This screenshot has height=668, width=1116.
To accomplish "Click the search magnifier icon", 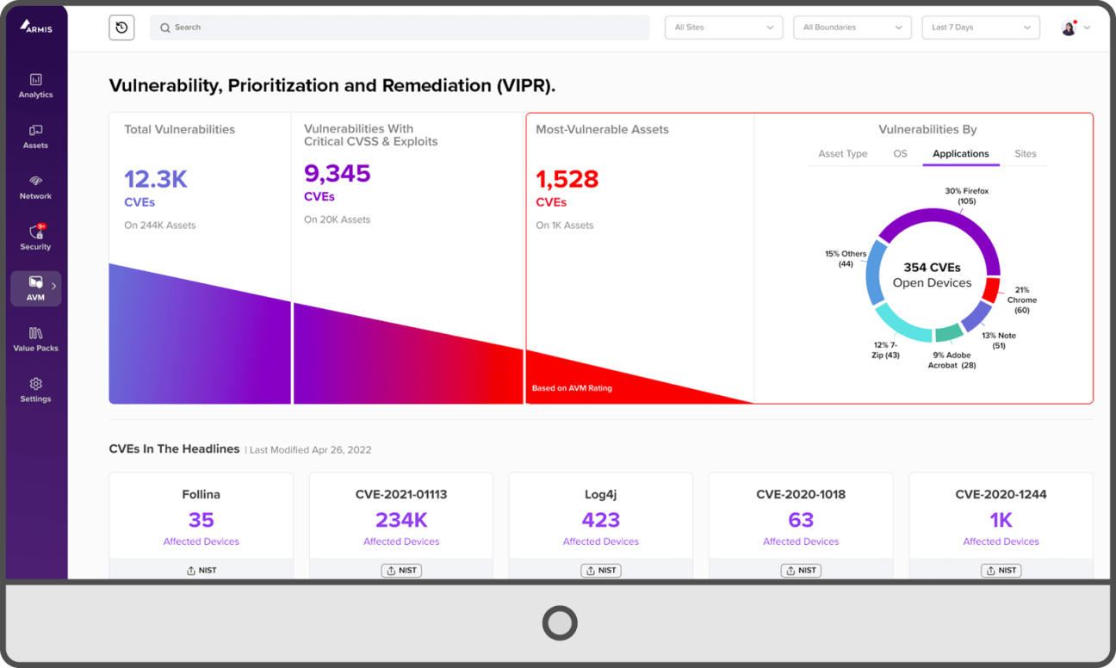I will coord(165,28).
